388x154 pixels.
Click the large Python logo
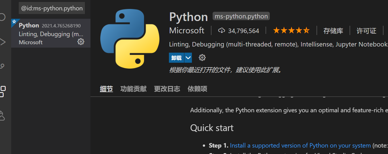pyautogui.click(x=130, y=39)
